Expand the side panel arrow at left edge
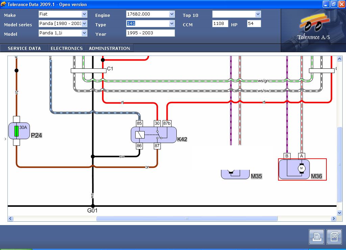Screen dimensions: 346x250 [5, 139]
